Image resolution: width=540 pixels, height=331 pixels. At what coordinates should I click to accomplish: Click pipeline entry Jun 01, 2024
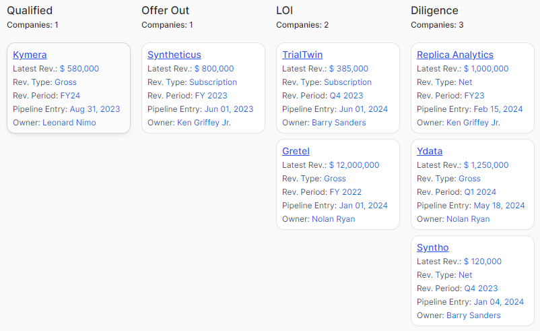click(x=364, y=109)
